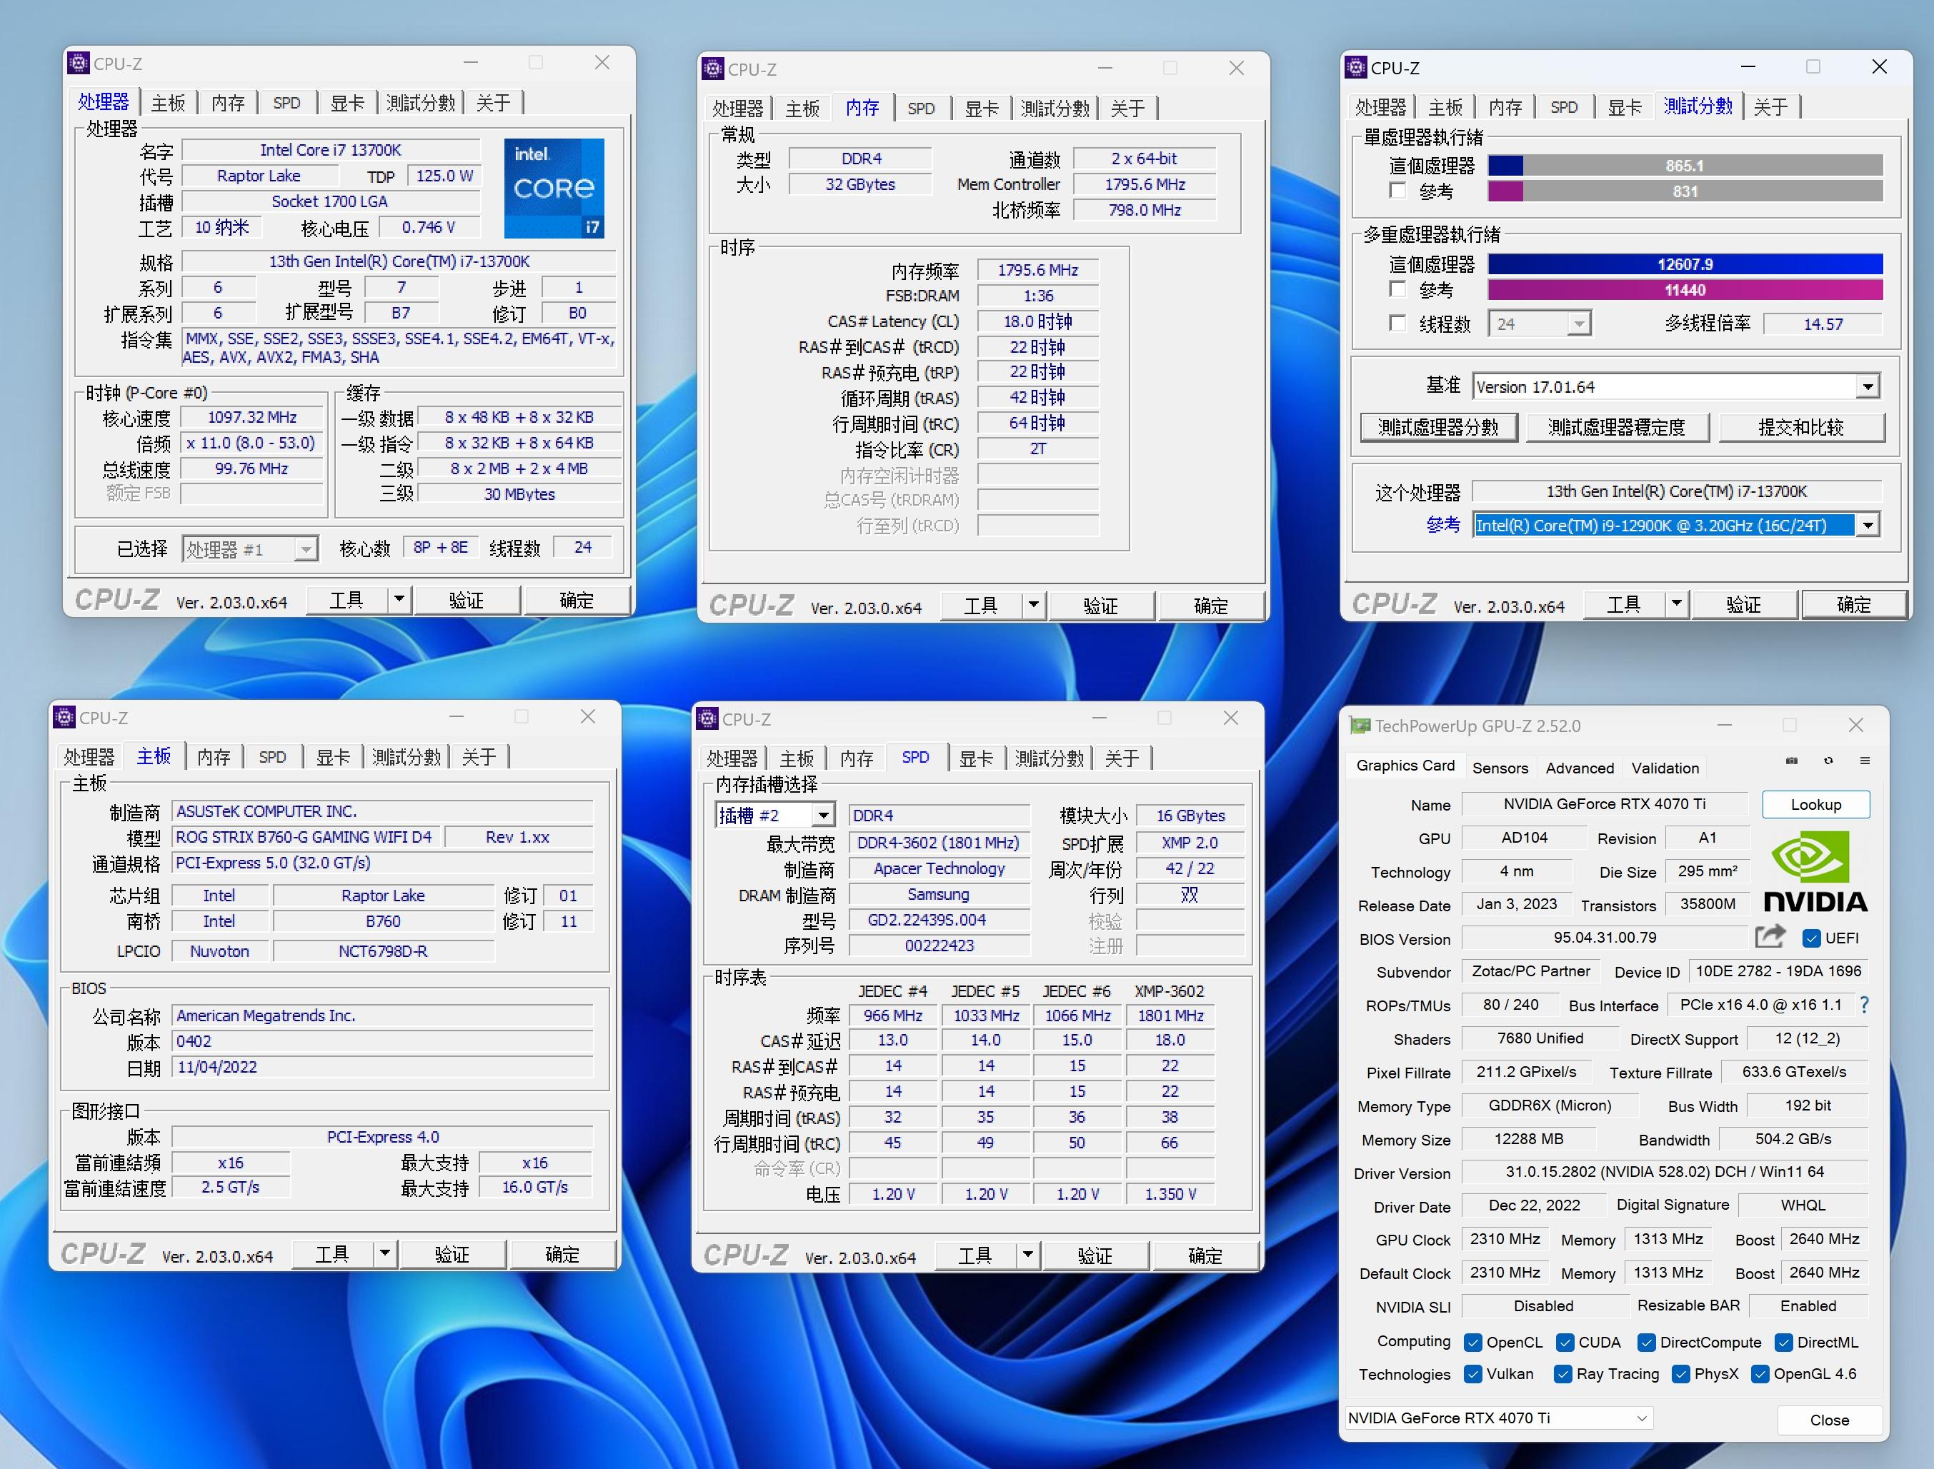Open 处理器 #1 selection dropdown
1934x1469 pixels.
[305, 549]
